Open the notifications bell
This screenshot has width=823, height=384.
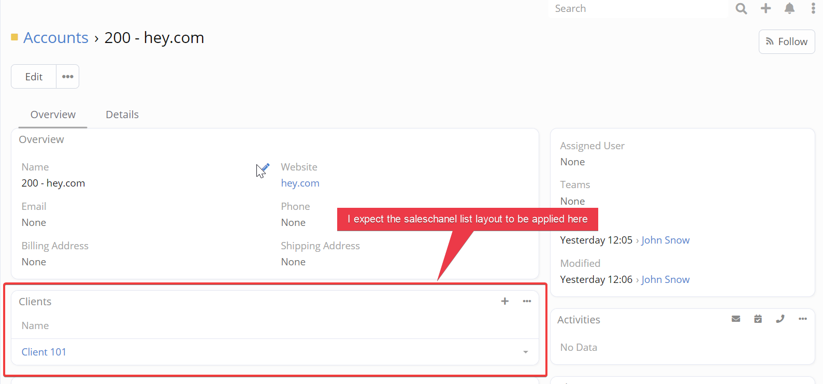(789, 8)
